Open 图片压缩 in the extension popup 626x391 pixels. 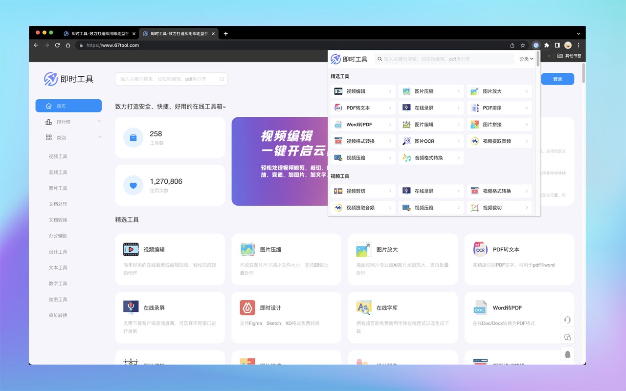click(x=431, y=91)
